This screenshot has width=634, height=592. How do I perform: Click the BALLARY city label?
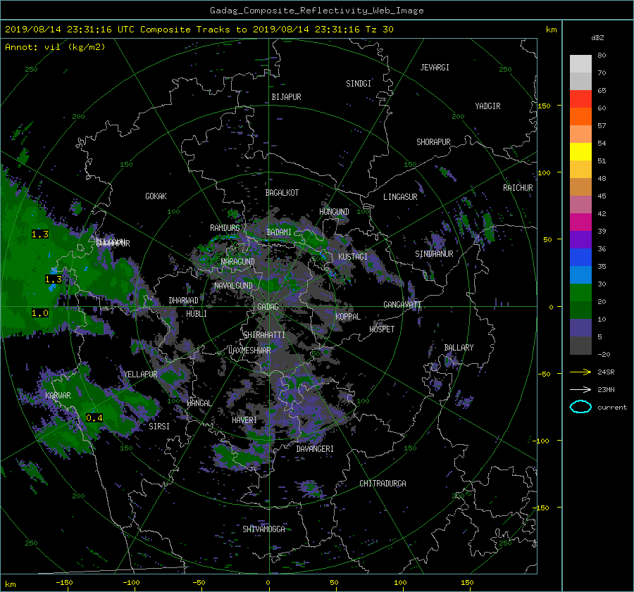click(459, 348)
